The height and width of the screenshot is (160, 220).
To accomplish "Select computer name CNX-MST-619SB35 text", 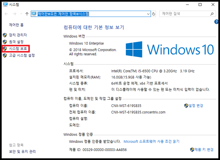I will (x=126, y=106).
